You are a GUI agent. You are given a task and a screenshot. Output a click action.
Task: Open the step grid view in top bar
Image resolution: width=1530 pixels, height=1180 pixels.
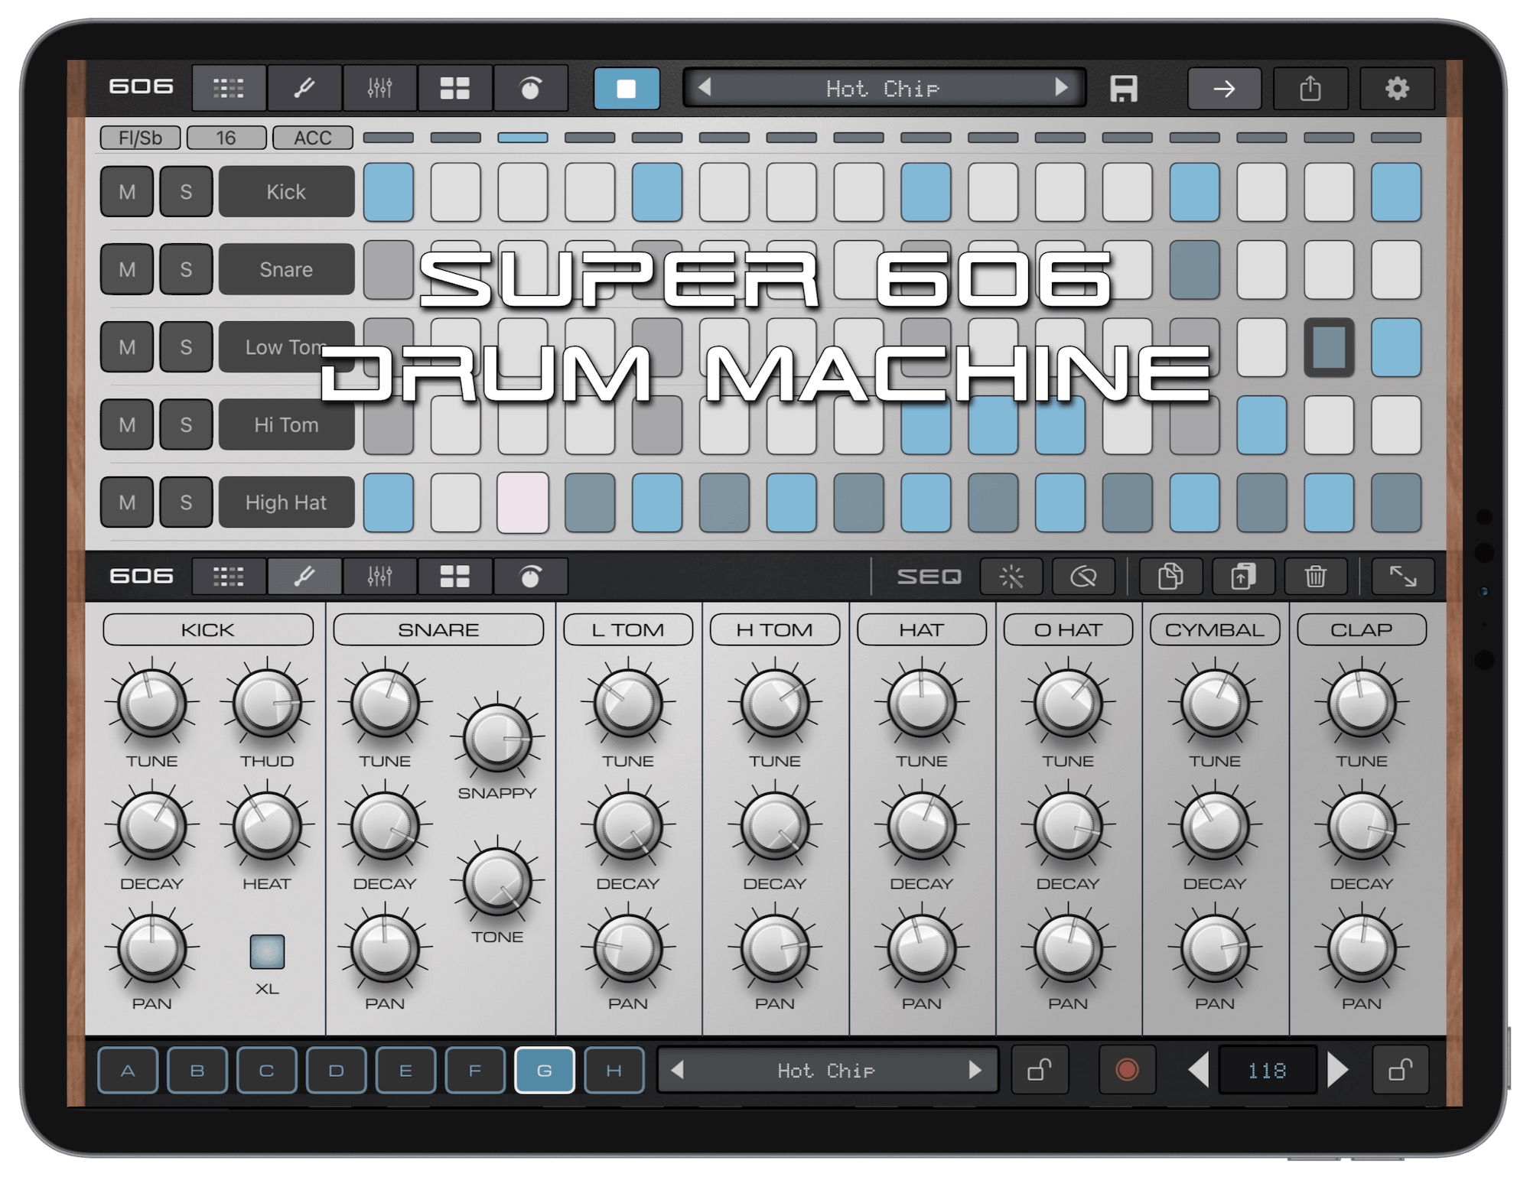point(228,88)
